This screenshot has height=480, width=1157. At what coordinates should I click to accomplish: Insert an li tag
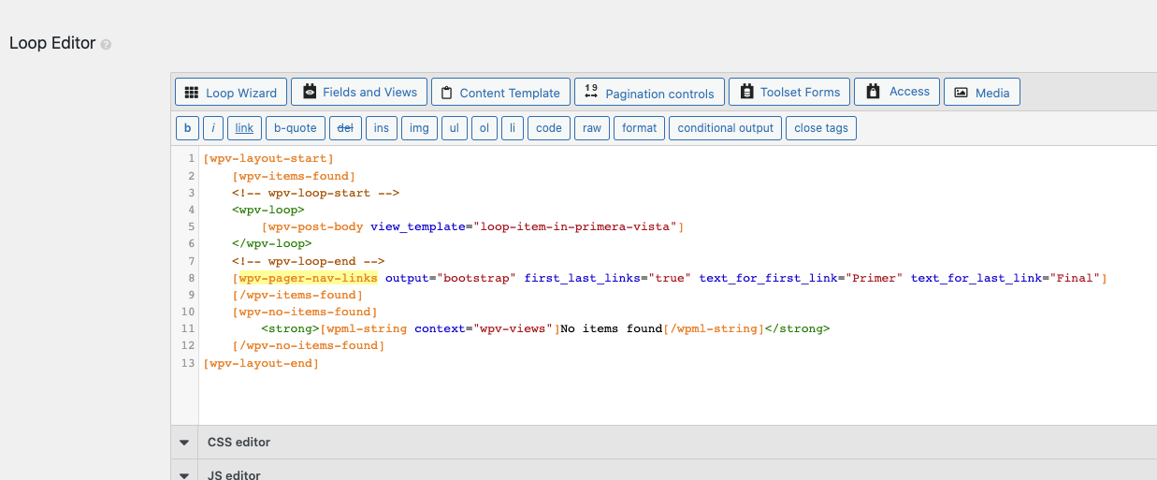tap(513, 128)
